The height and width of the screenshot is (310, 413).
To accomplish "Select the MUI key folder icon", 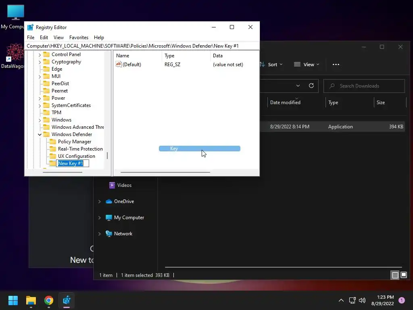I will click(x=46, y=76).
